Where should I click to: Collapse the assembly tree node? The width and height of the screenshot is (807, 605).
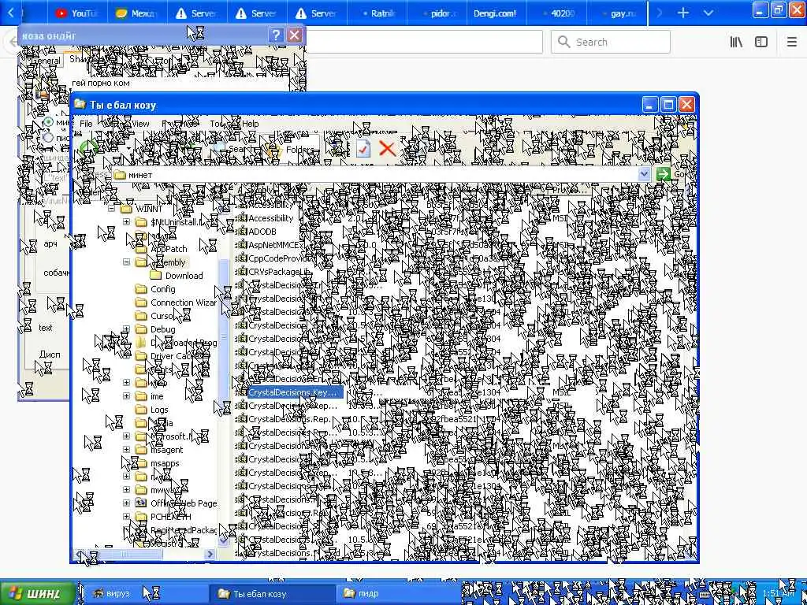127,262
